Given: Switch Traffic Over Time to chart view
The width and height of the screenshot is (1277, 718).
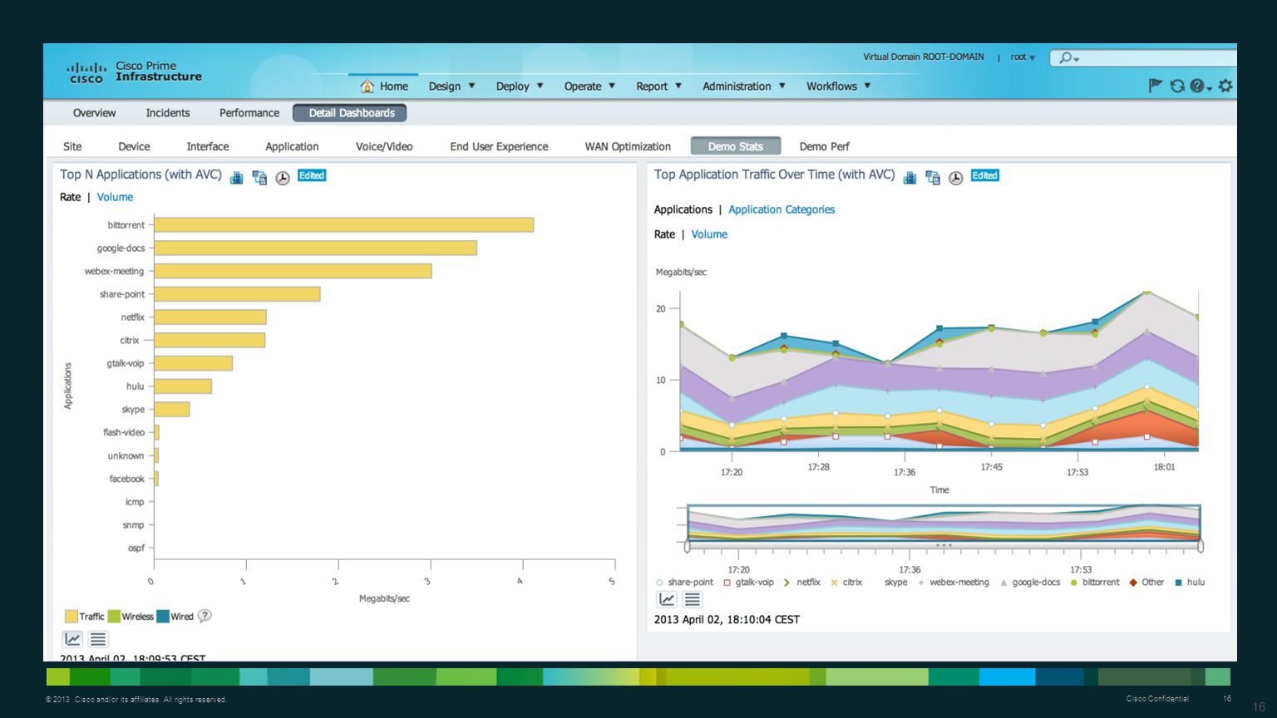Looking at the screenshot, I should tap(667, 599).
